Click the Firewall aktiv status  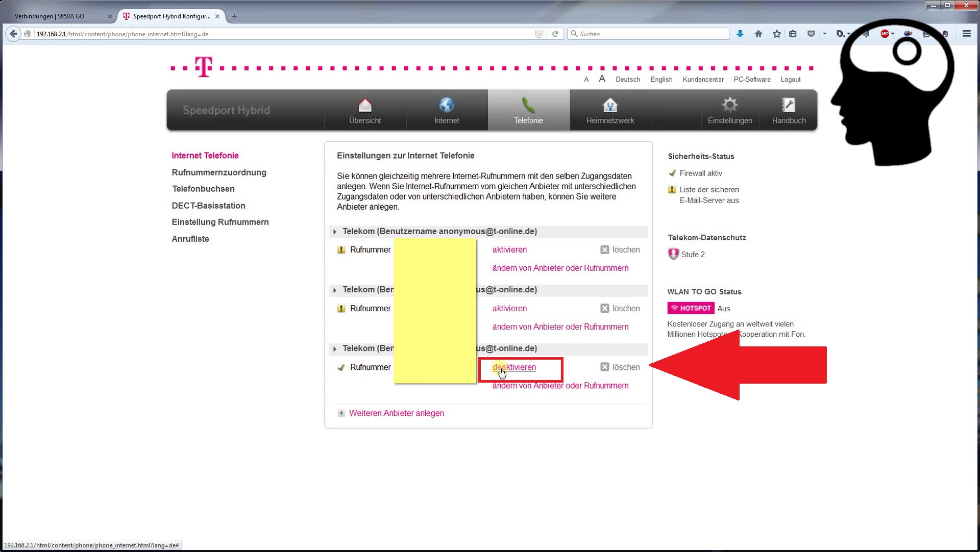[701, 173]
